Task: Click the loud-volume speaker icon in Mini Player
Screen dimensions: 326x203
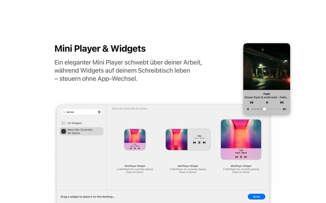Action: pos(284,109)
